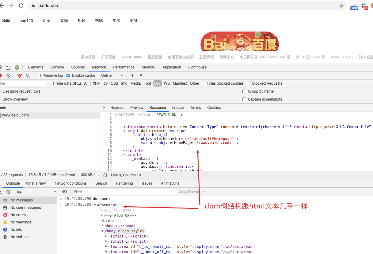Open the Sources panel
Screen dimensions: 373x254
click(x=78, y=67)
